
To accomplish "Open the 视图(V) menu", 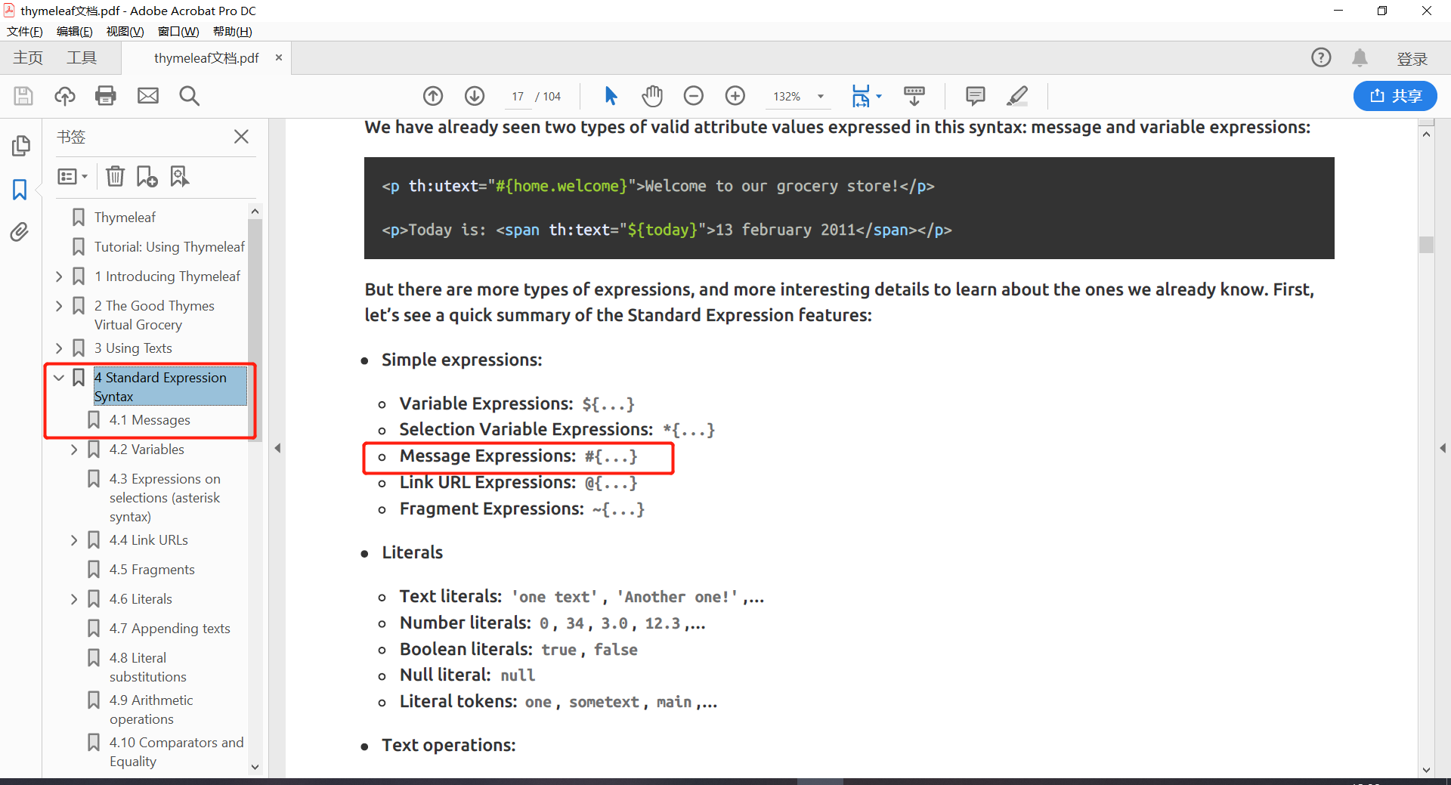I will point(125,32).
